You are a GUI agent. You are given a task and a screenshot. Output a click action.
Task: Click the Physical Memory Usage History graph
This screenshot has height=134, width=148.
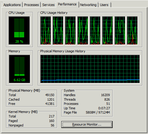click(90, 69)
